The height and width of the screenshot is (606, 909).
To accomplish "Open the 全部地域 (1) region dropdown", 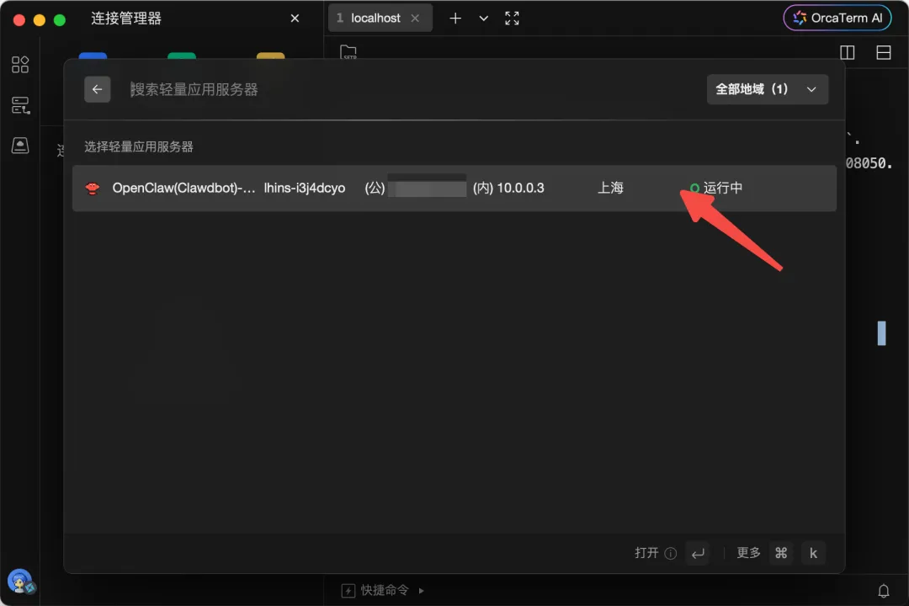I will (767, 89).
